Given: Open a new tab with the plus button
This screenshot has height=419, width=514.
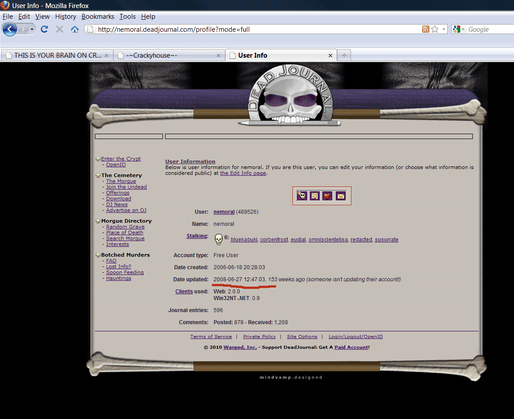Looking at the screenshot, I should pyautogui.click(x=344, y=55).
